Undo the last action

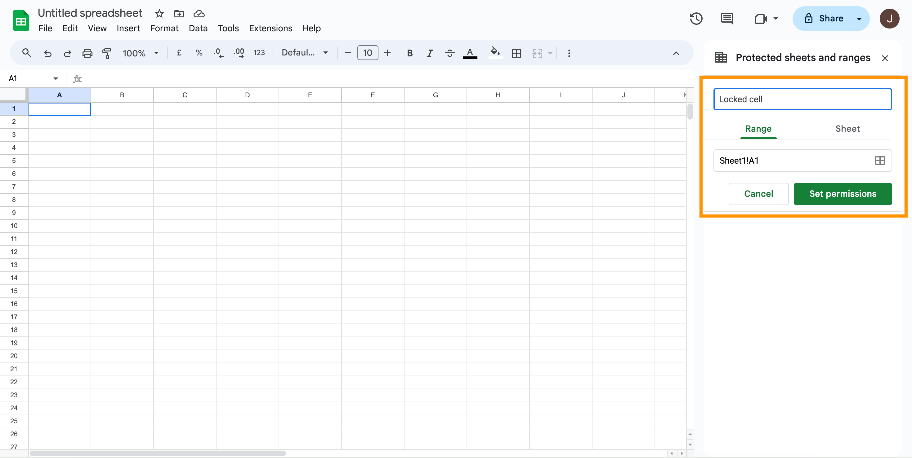click(47, 53)
